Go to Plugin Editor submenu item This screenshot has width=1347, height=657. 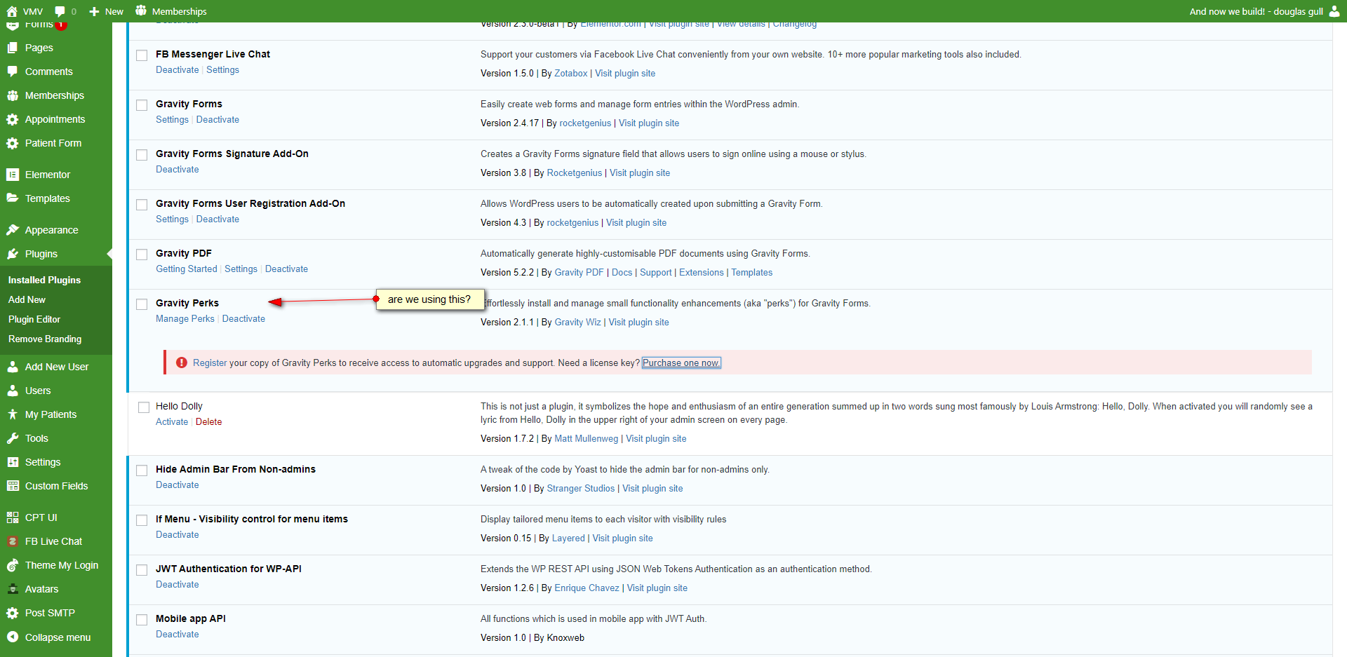click(34, 319)
